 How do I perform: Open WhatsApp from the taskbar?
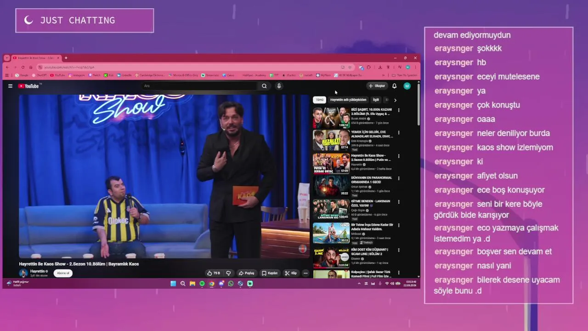tap(231, 284)
